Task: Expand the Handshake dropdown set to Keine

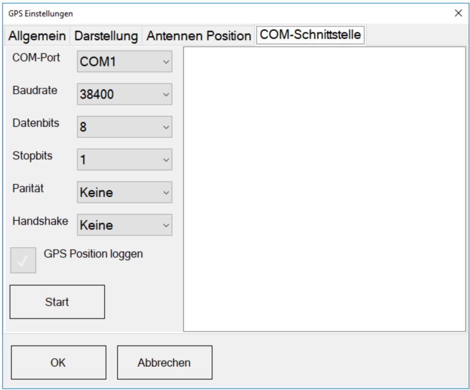Action: [x=124, y=225]
